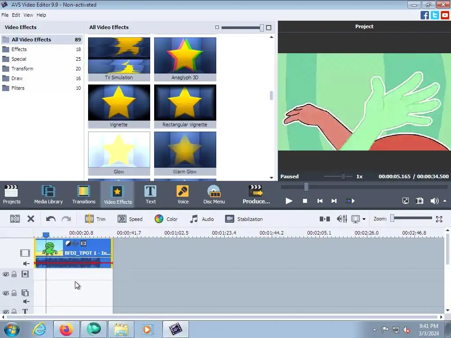Image resolution: width=451 pixels, height=338 pixels.
Task: Click the preview seek bar handle
Action: (307, 187)
